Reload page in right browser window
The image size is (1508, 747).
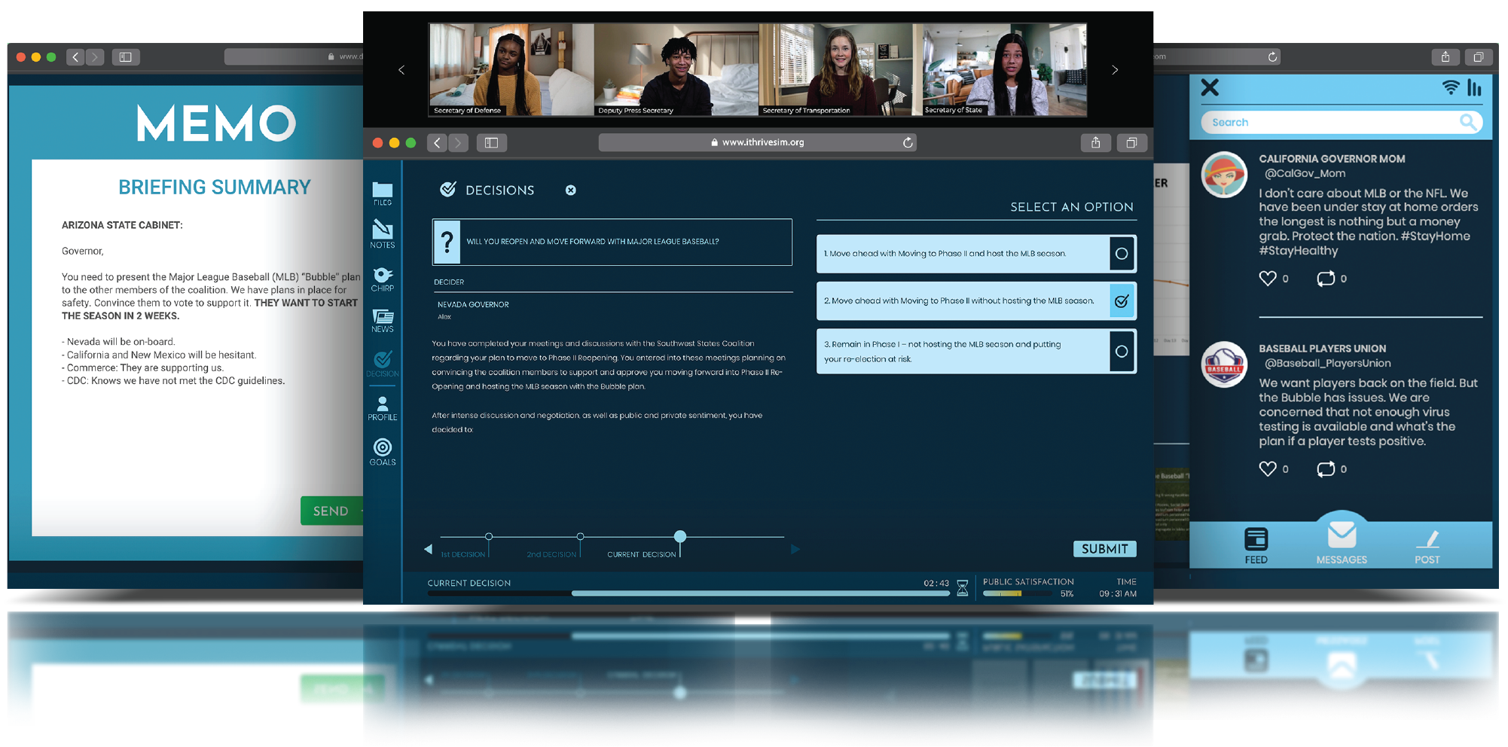(1272, 56)
